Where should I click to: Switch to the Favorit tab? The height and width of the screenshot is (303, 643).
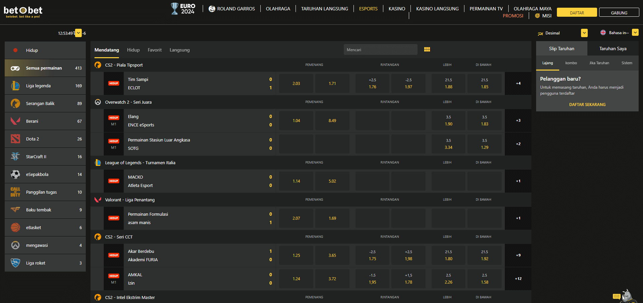tap(154, 50)
